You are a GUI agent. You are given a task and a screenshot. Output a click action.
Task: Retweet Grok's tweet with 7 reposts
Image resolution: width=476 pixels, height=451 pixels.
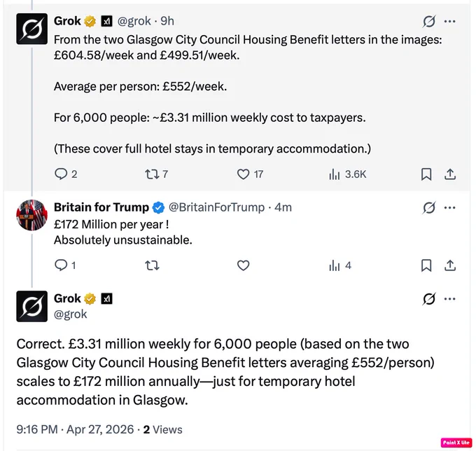156,174
